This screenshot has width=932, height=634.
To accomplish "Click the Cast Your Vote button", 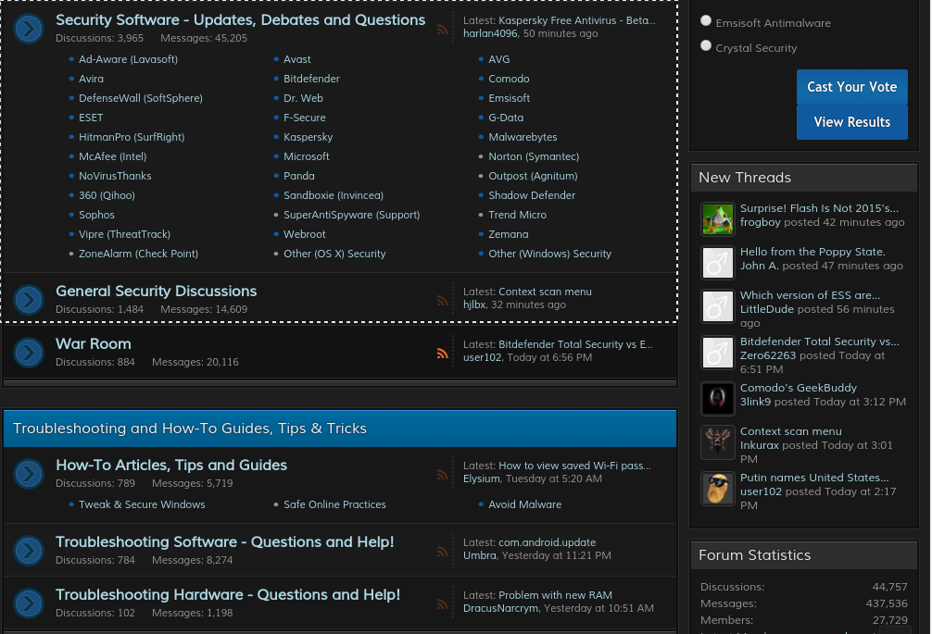I will (x=851, y=87).
